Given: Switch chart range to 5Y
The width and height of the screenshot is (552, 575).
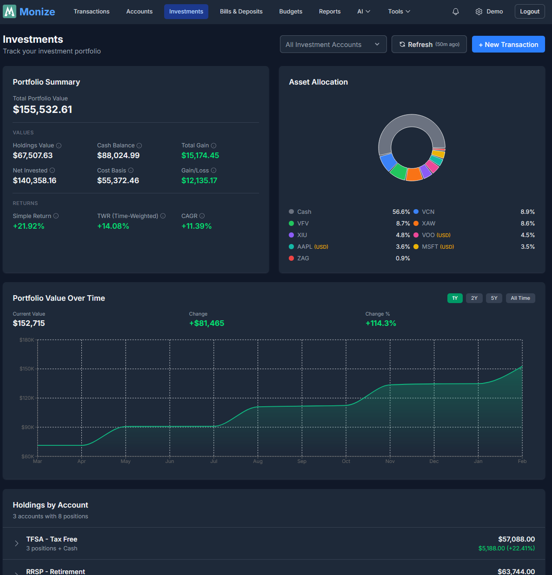Looking at the screenshot, I should pos(494,298).
